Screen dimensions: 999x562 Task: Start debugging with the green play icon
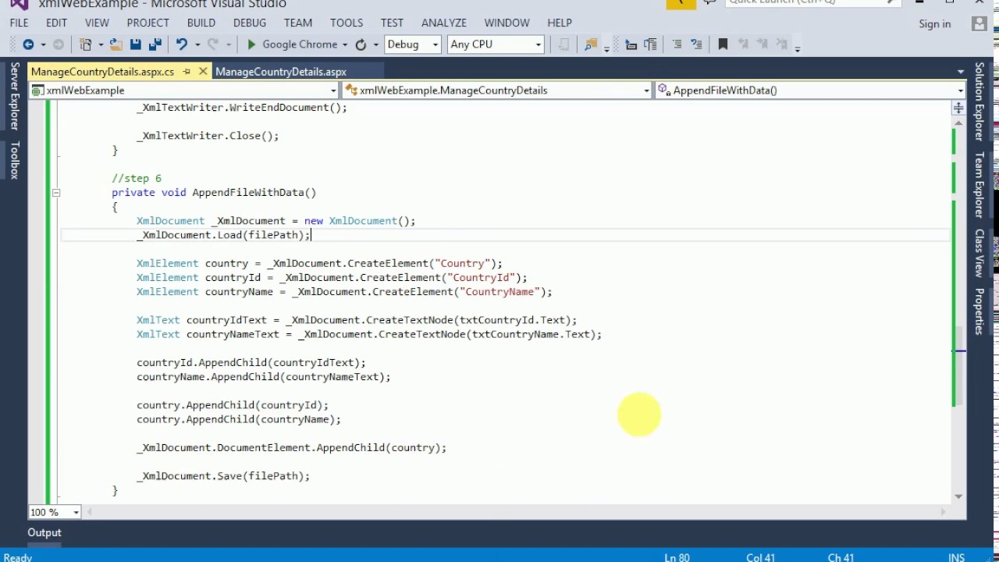pos(251,44)
